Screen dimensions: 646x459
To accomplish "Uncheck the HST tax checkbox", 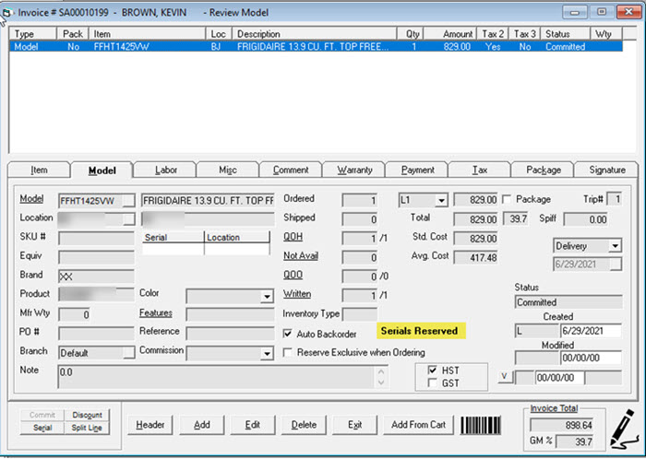I will (x=432, y=370).
